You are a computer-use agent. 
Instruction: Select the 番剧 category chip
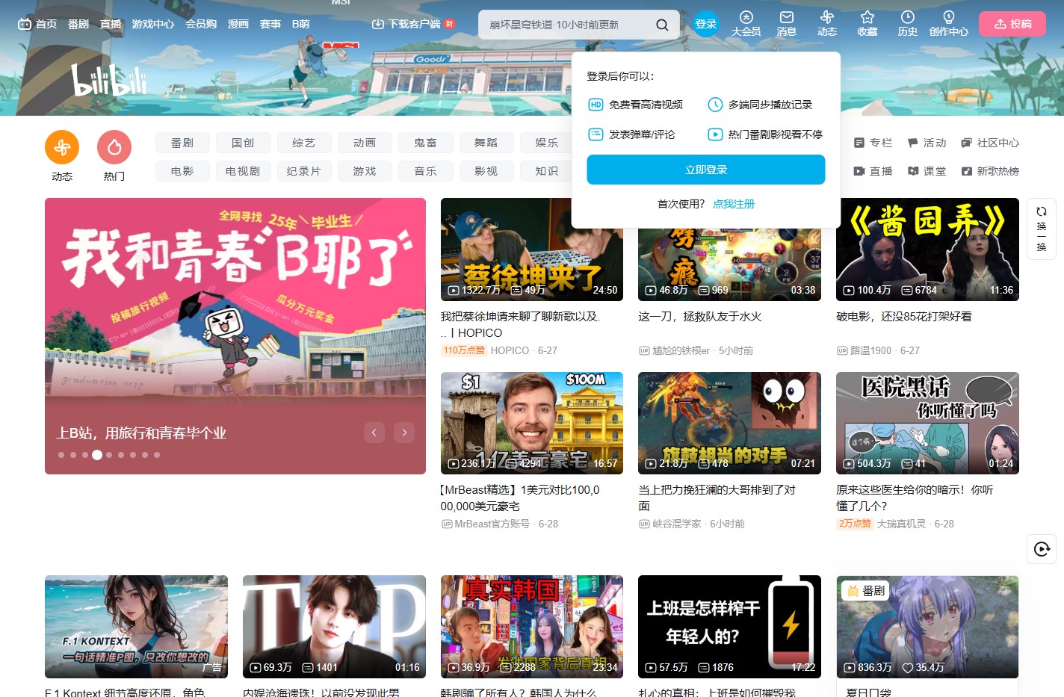pyautogui.click(x=182, y=143)
